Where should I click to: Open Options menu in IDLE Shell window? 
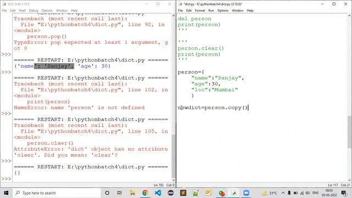point(47,10)
